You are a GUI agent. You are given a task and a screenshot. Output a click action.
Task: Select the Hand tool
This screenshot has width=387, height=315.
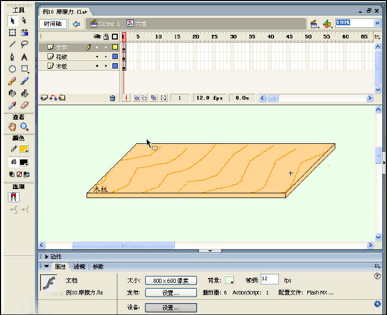12,127
